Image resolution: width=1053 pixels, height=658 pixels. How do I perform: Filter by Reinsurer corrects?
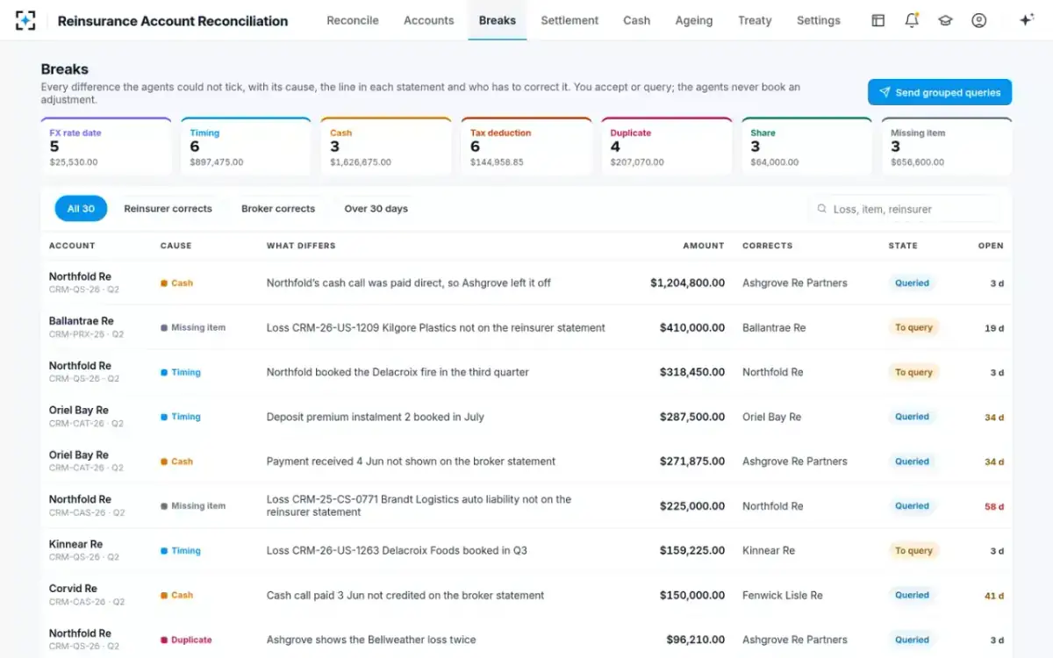(168, 209)
